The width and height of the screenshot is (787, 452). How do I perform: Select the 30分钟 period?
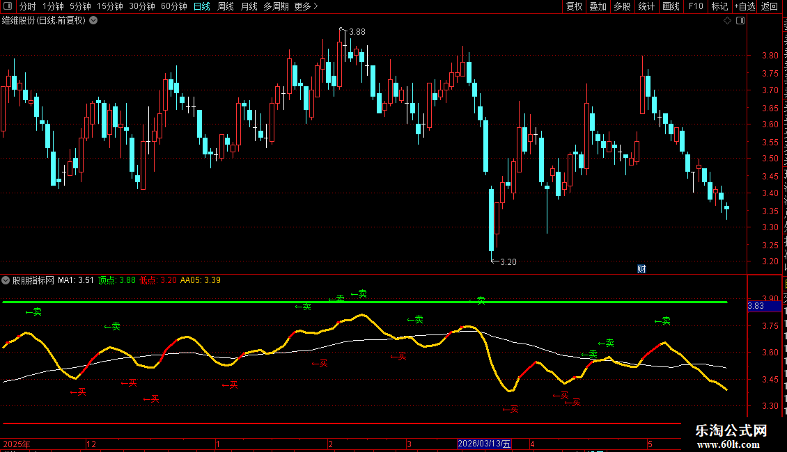point(141,6)
